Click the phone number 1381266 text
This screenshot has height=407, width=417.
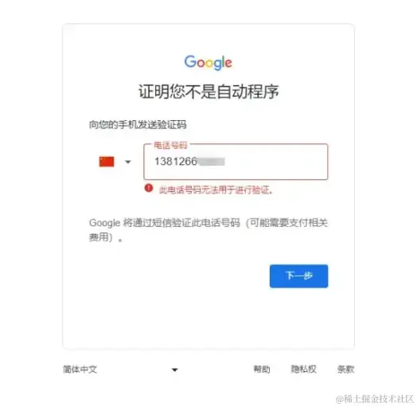pyautogui.click(x=176, y=162)
